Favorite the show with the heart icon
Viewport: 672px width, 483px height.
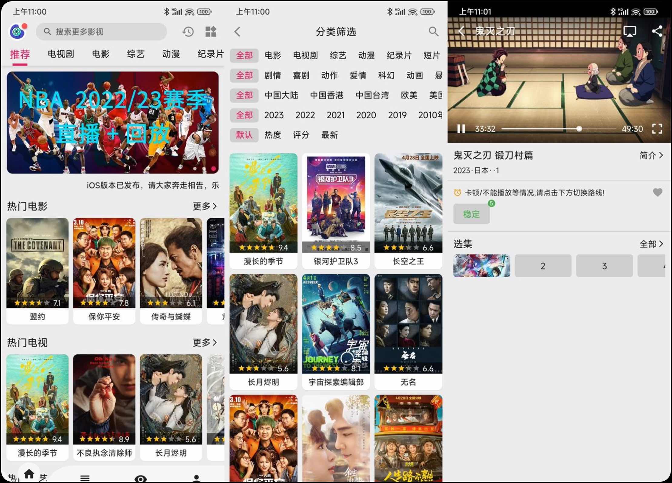(x=657, y=192)
